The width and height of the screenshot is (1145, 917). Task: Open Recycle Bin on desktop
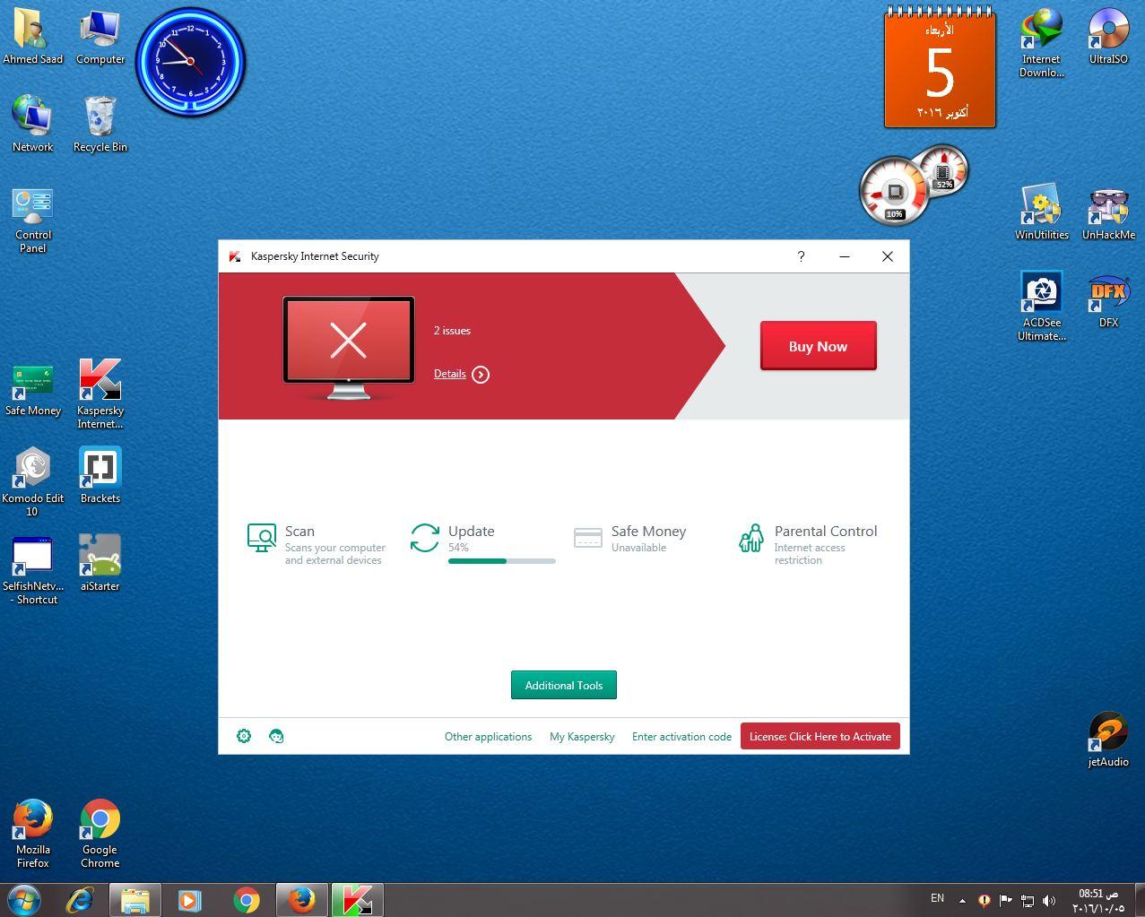pyautogui.click(x=100, y=124)
